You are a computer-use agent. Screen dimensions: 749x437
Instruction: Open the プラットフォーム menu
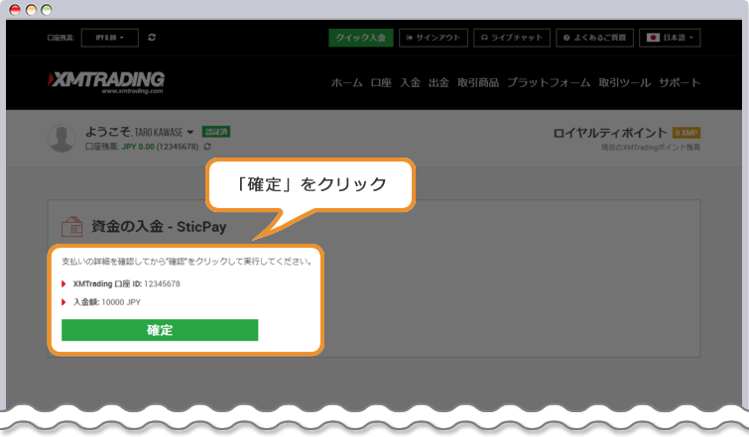pos(549,82)
